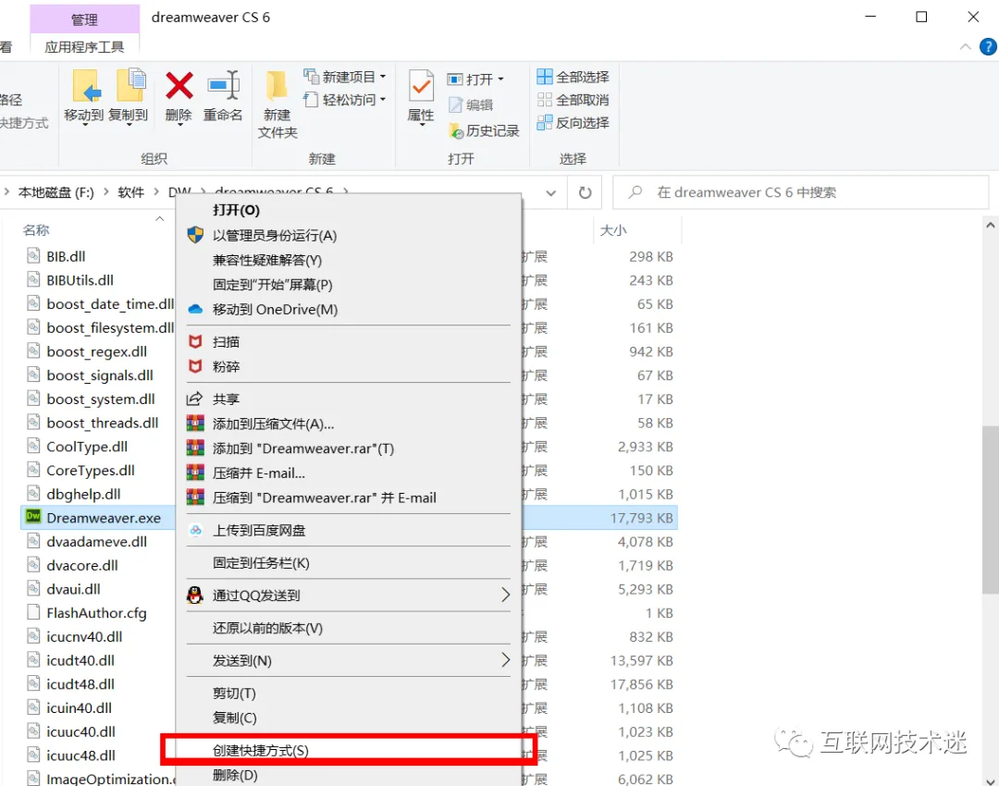The height and width of the screenshot is (786, 999).
Task: Click the search box for dreamweaver CS 6
Action: [x=800, y=192]
